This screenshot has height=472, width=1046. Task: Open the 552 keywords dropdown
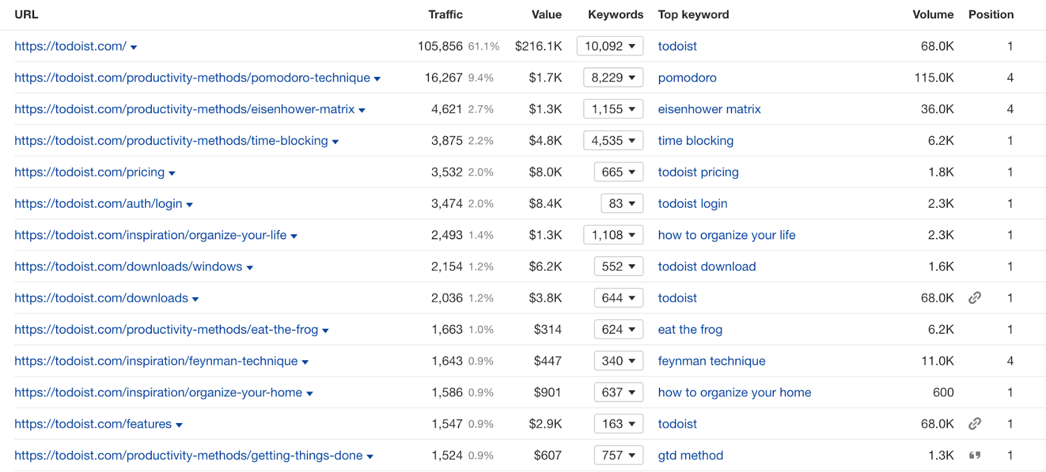pos(618,266)
